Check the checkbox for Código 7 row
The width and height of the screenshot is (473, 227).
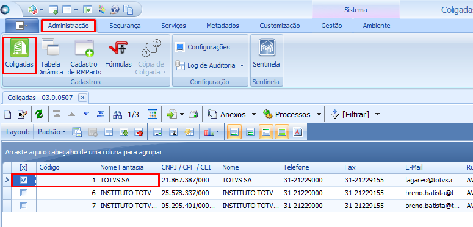pos(24,206)
